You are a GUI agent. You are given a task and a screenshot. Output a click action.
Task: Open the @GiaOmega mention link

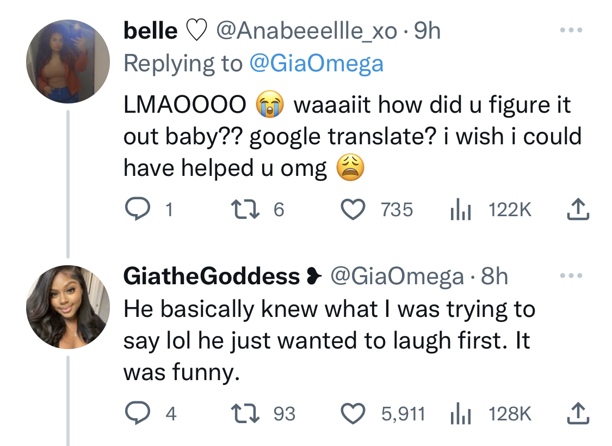[316, 63]
